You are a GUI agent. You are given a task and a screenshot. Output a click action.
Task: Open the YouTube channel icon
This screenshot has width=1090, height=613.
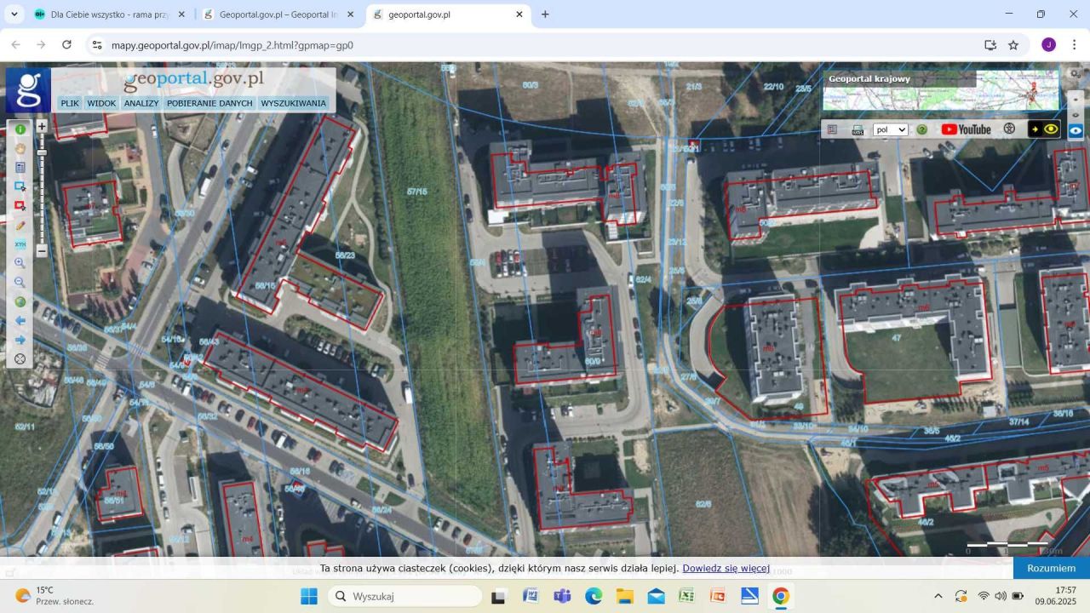[x=965, y=129]
